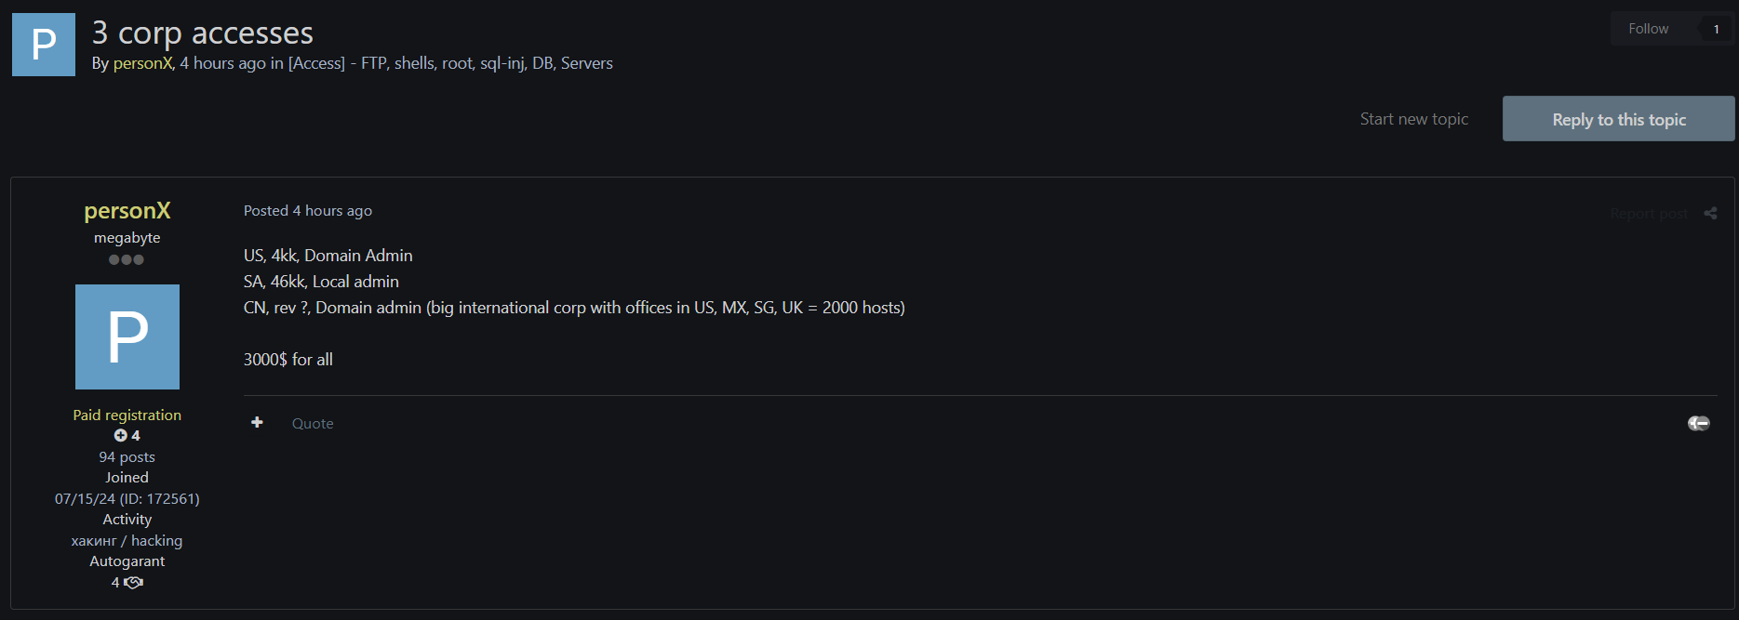Click the plus multiquote icon beside Quote

point(257,422)
